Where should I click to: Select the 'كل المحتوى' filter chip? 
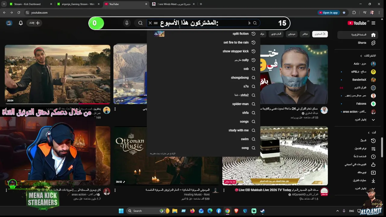tap(320, 34)
